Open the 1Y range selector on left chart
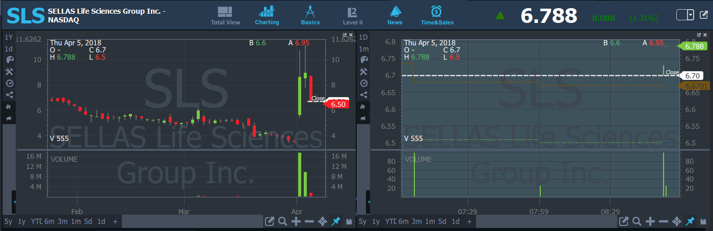This screenshot has height=231, width=713. click(x=9, y=37)
